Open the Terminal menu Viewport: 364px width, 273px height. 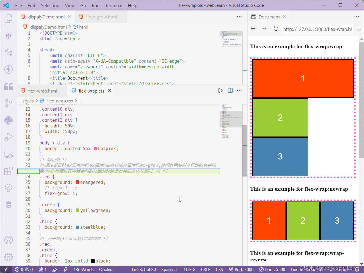[x=114, y=5]
